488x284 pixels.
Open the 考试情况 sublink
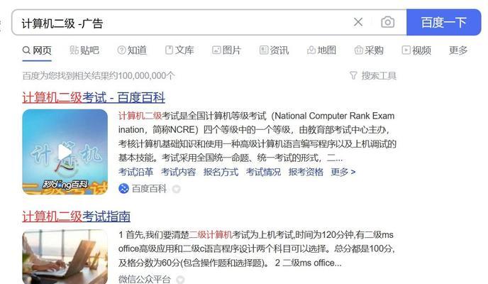[x=263, y=172]
